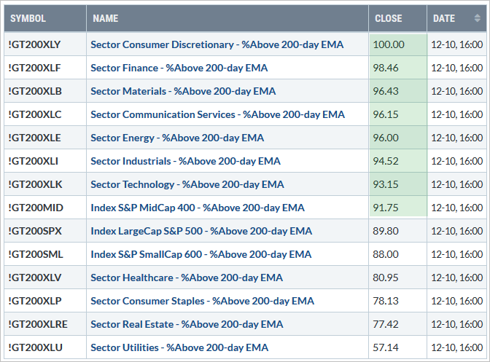Select symbol !GT200SPX

[35, 231]
